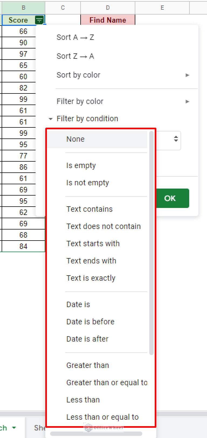Open the sheet name dropdown arrow
This screenshot has height=438, width=207.
pyautogui.click(x=14, y=427)
